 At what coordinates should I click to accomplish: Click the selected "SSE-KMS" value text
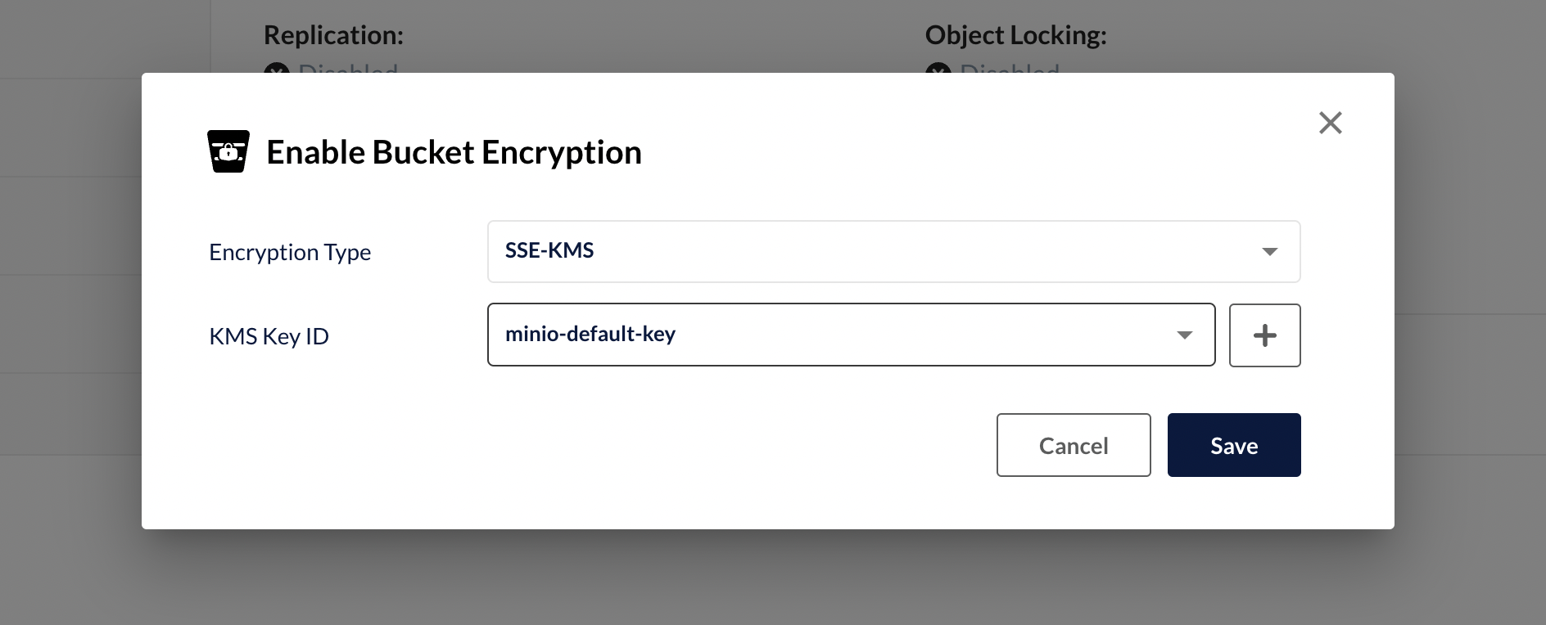click(x=549, y=250)
